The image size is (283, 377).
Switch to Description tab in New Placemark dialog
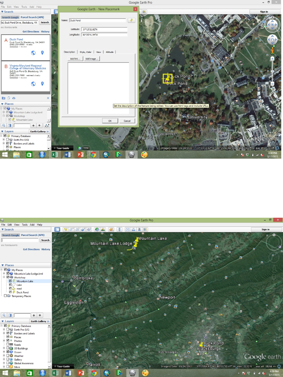[x=70, y=52]
